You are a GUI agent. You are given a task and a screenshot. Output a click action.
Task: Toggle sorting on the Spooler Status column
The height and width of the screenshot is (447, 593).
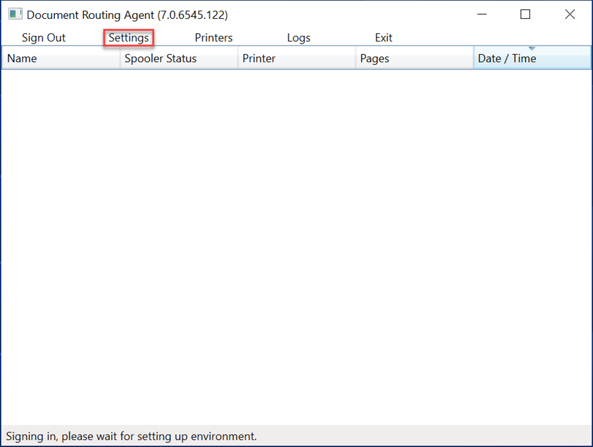tap(179, 58)
